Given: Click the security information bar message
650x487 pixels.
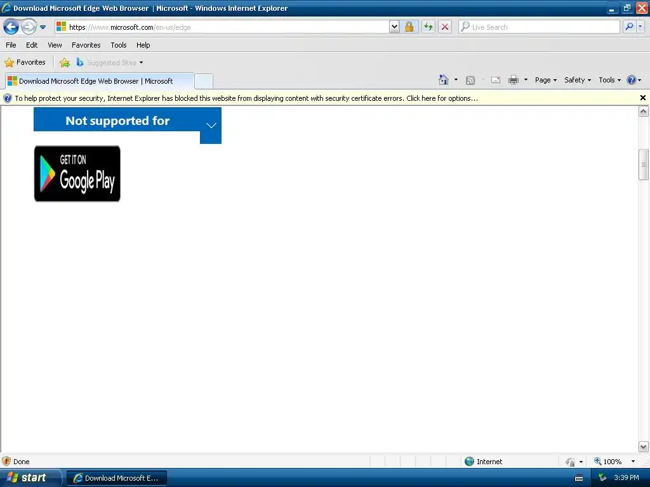Looking at the screenshot, I should click(x=246, y=98).
